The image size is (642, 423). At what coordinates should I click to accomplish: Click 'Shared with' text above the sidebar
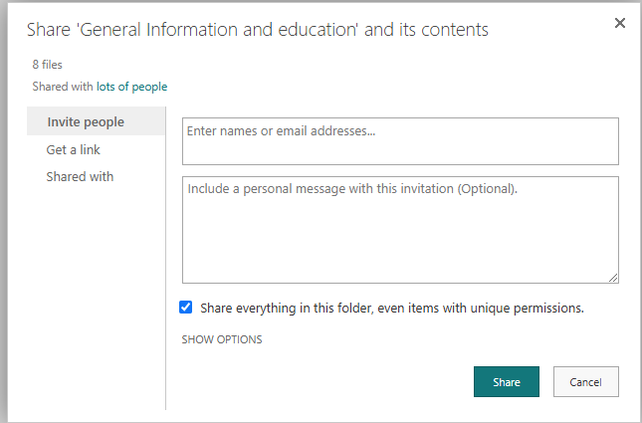tap(62, 87)
